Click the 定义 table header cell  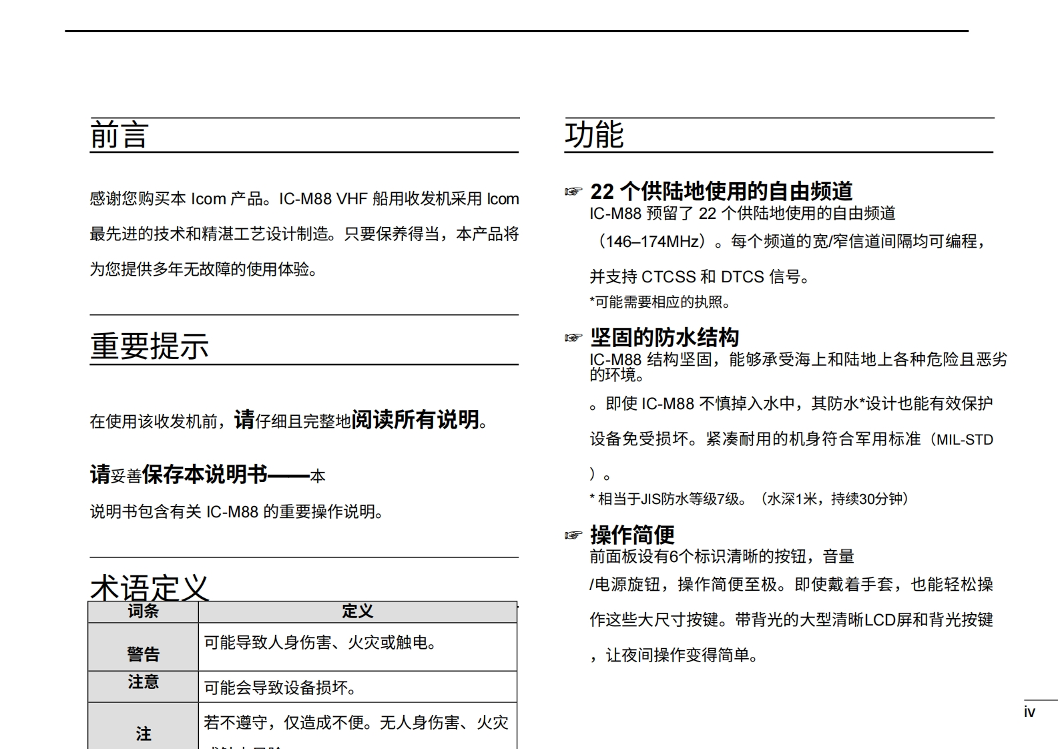click(x=357, y=611)
